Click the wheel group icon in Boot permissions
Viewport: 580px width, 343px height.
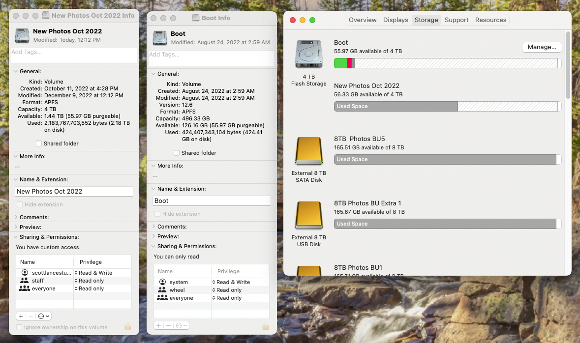click(162, 290)
